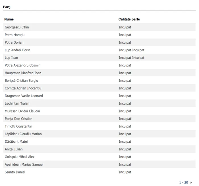Click the Calitate parte column header
This screenshot has height=186, width=199.
[x=129, y=19]
